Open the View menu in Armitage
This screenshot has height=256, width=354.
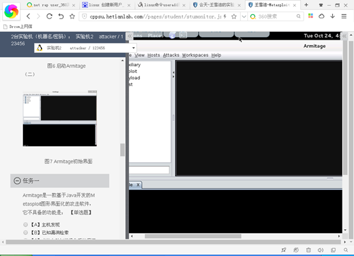click(x=139, y=55)
